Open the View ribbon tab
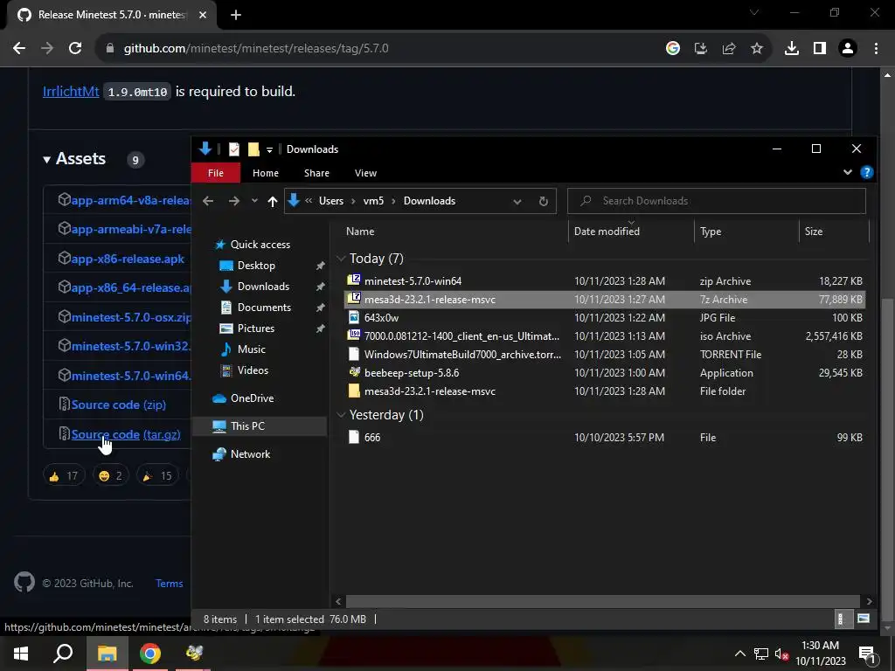 [x=366, y=173]
